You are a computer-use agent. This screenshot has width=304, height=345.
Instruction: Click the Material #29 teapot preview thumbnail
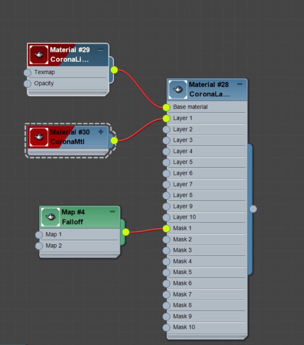pos(39,55)
